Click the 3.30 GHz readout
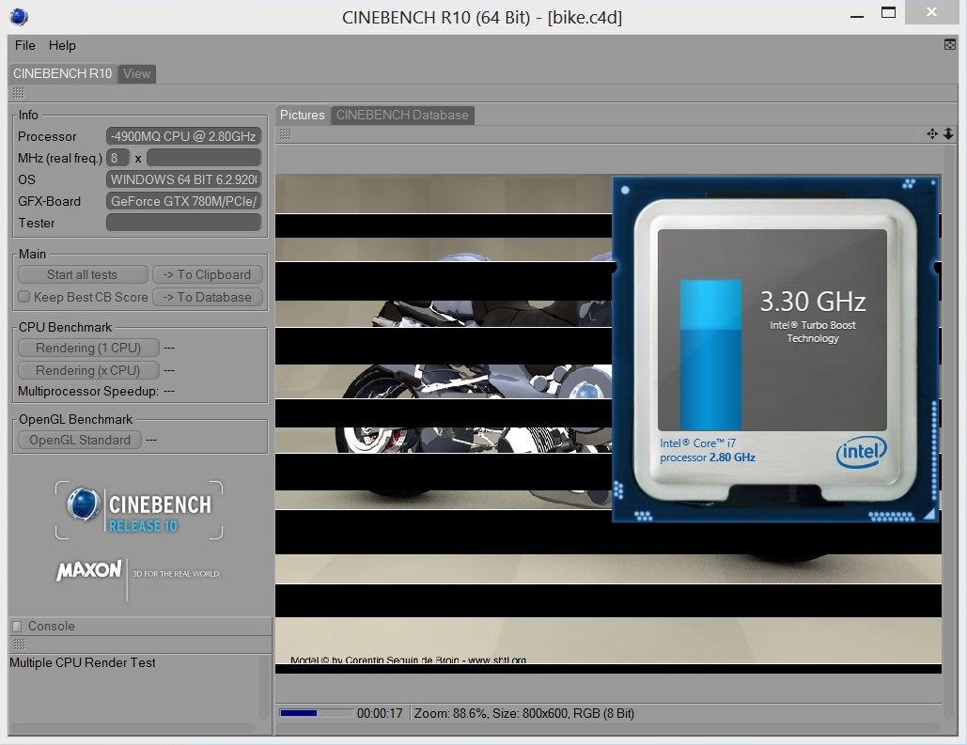967x745 pixels. [813, 302]
